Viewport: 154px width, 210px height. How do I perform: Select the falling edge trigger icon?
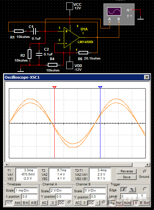tap(132, 189)
